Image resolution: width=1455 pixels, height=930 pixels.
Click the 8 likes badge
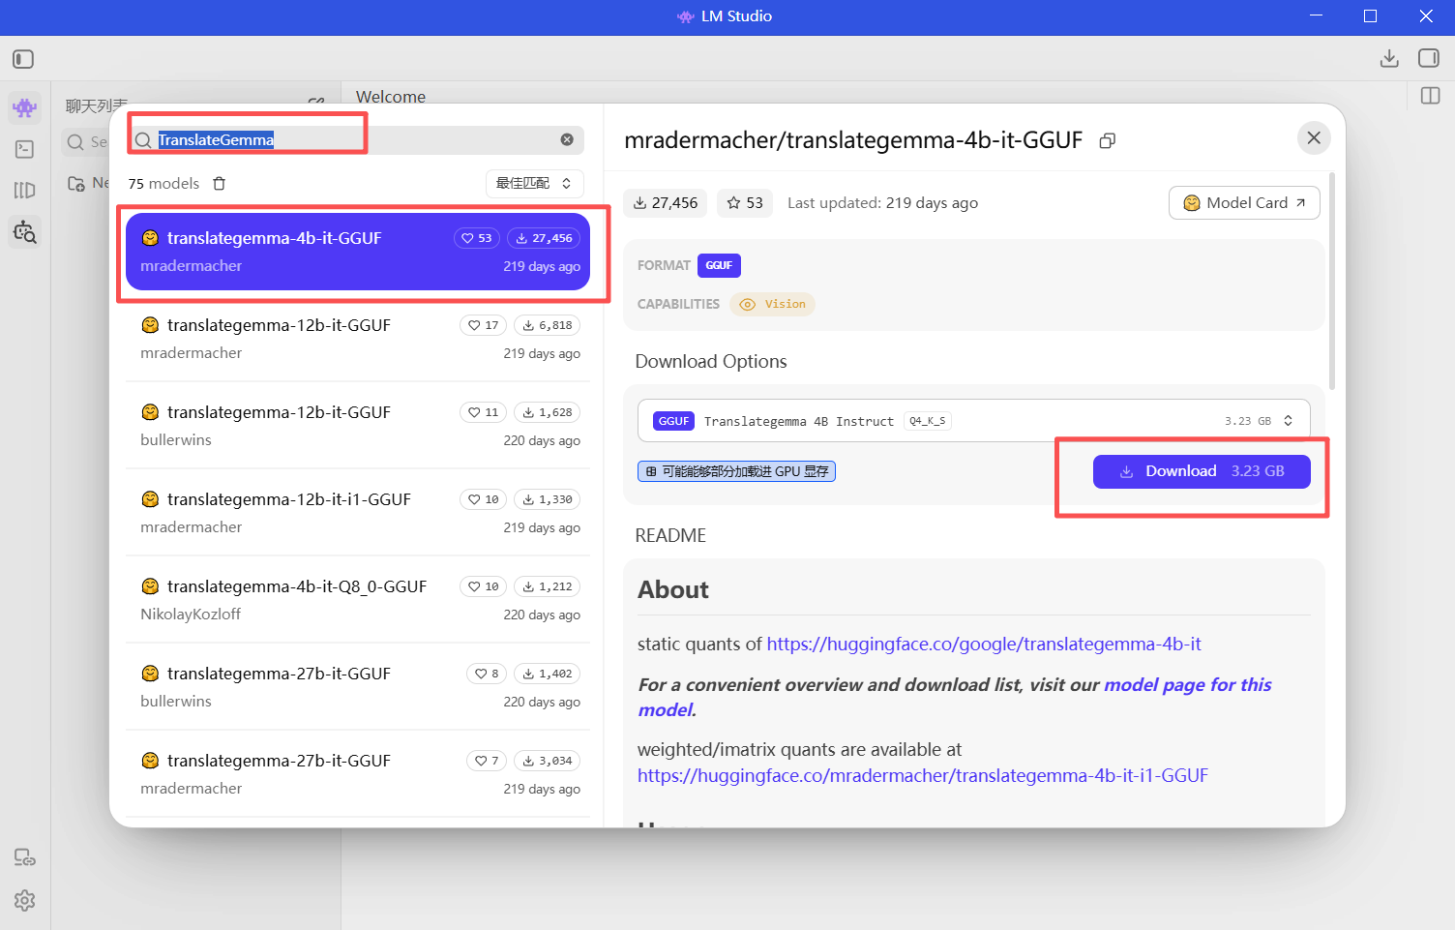(487, 674)
